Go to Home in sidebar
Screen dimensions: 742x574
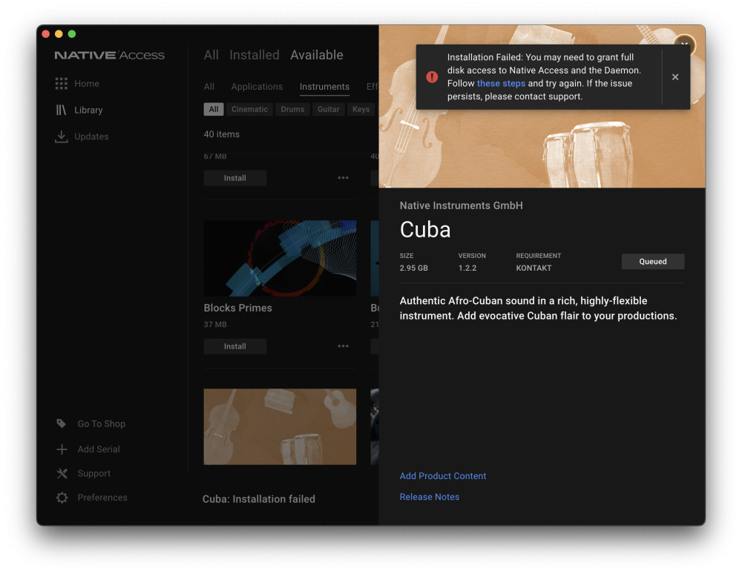tap(87, 84)
